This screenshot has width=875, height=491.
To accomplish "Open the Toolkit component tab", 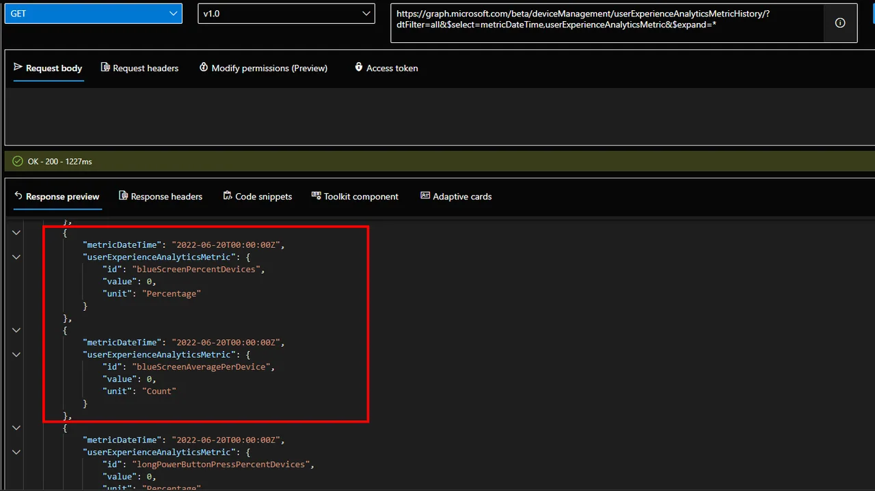I will (355, 197).
